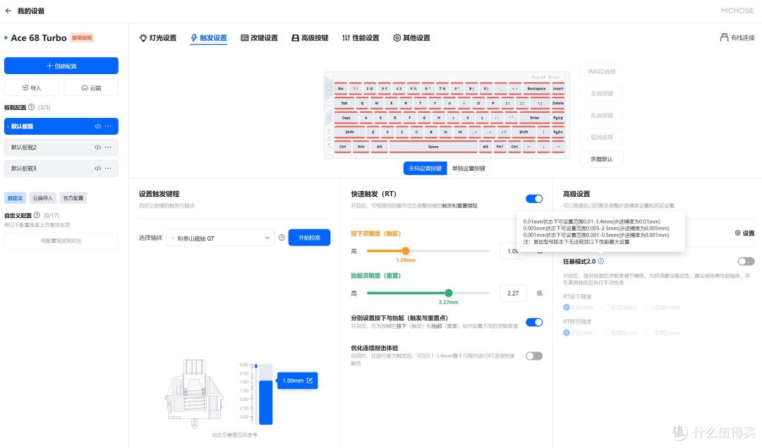Click help icon beside switch dropdown

click(x=282, y=238)
